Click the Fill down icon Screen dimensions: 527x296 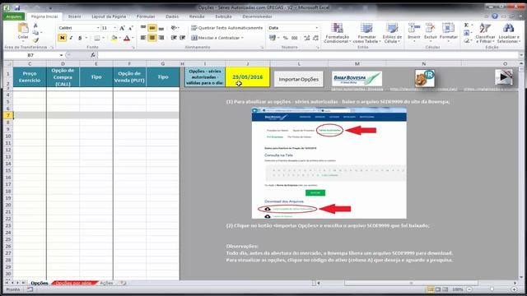pyautogui.click(x=467, y=33)
